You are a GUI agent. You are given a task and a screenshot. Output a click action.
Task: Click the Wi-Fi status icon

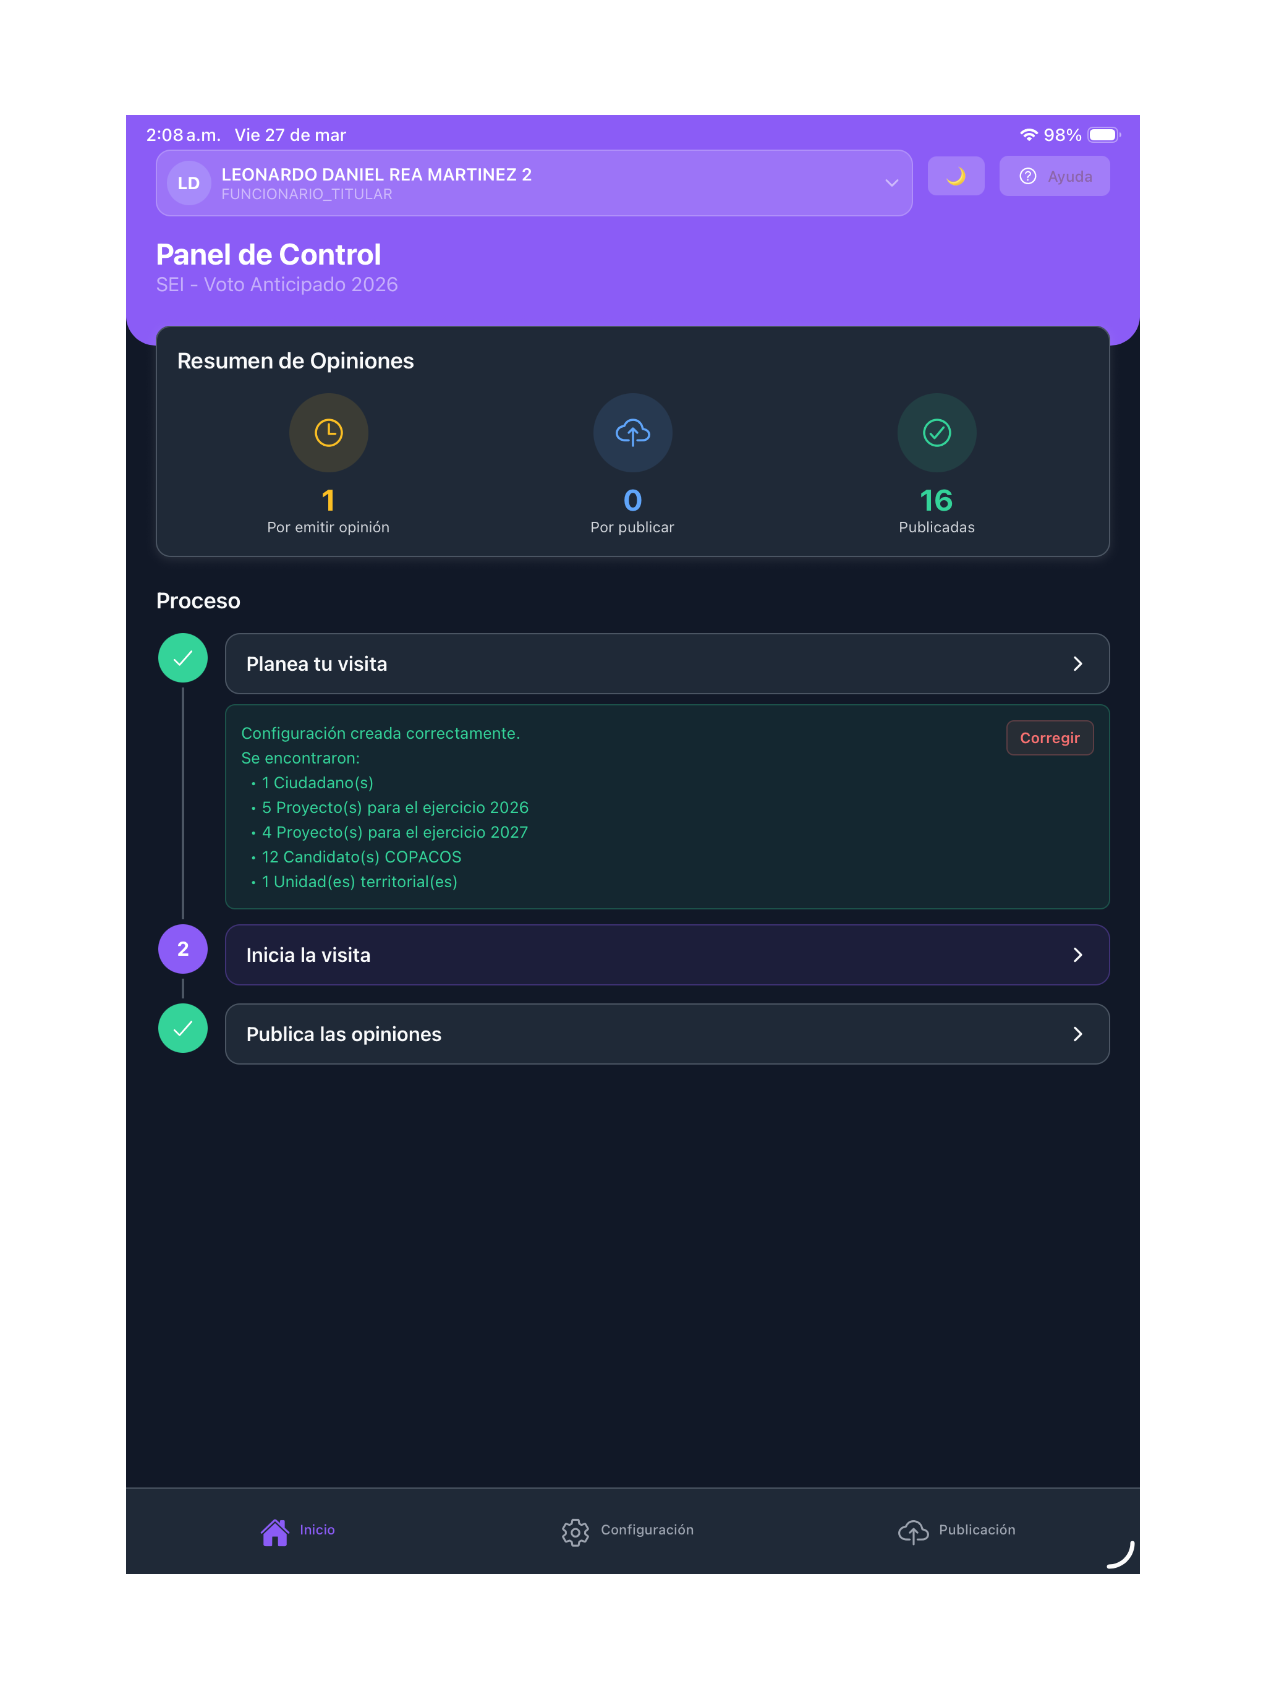pos(1029,134)
